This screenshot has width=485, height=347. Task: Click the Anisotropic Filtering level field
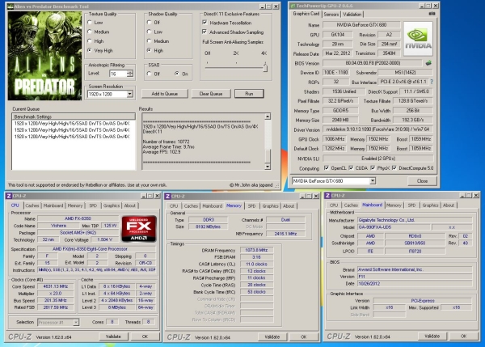coord(118,74)
